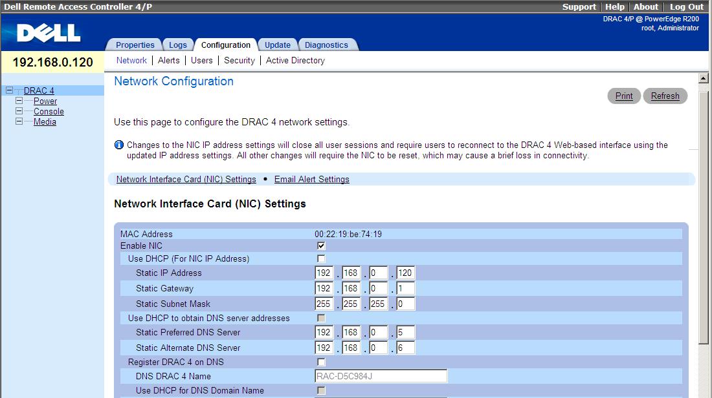The image size is (712, 398).
Task: Open the Users configuration page
Action: coord(201,60)
